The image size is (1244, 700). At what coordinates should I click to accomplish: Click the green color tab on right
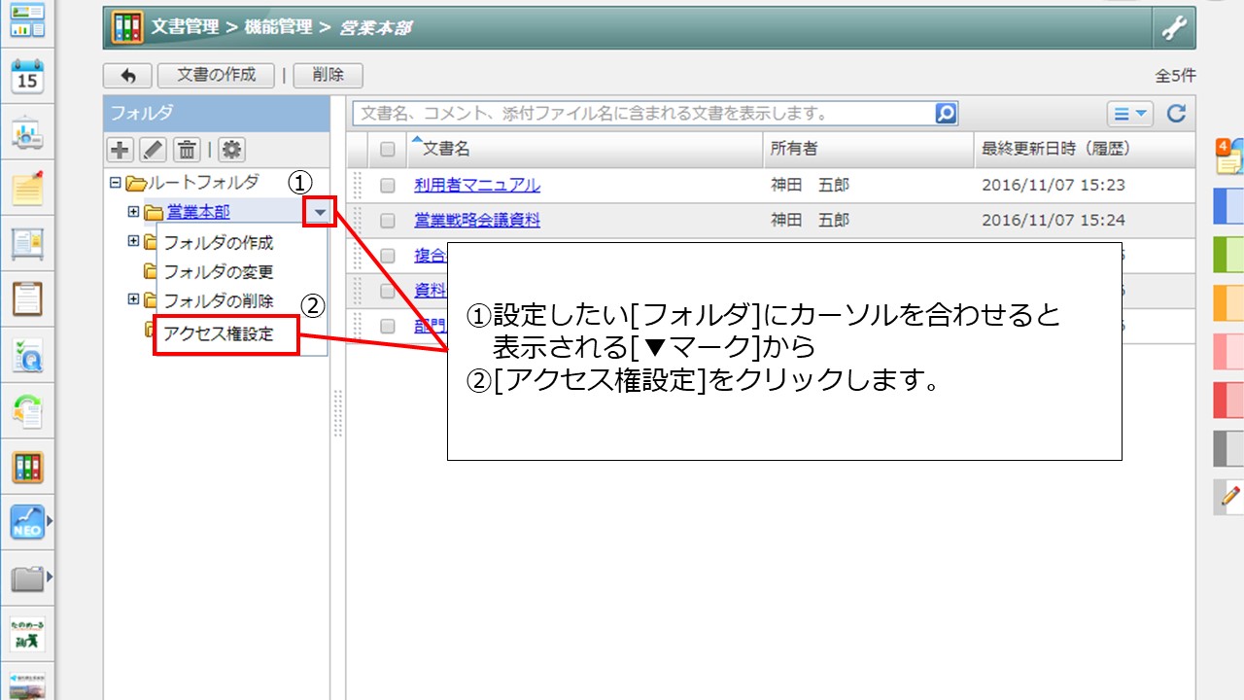[1228, 258]
